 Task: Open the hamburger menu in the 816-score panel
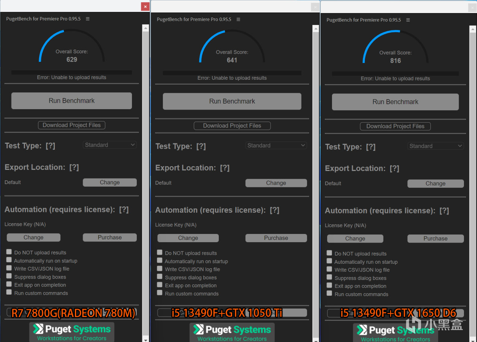point(408,20)
